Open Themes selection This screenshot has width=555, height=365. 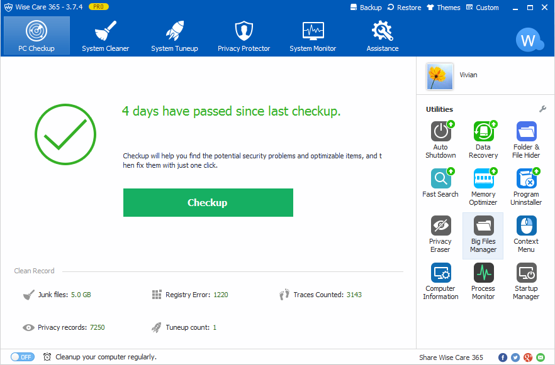click(444, 8)
